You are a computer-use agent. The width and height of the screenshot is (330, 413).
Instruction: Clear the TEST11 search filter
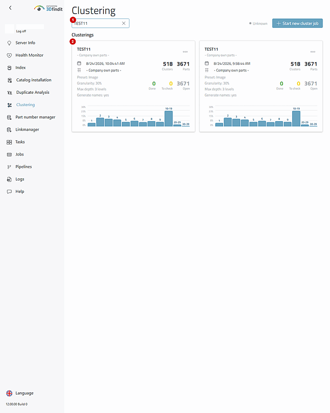click(x=124, y=23)
